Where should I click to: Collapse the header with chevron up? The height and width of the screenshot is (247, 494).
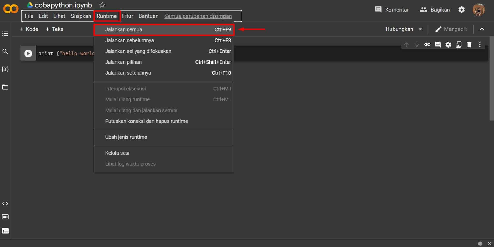tap(482, 29)
